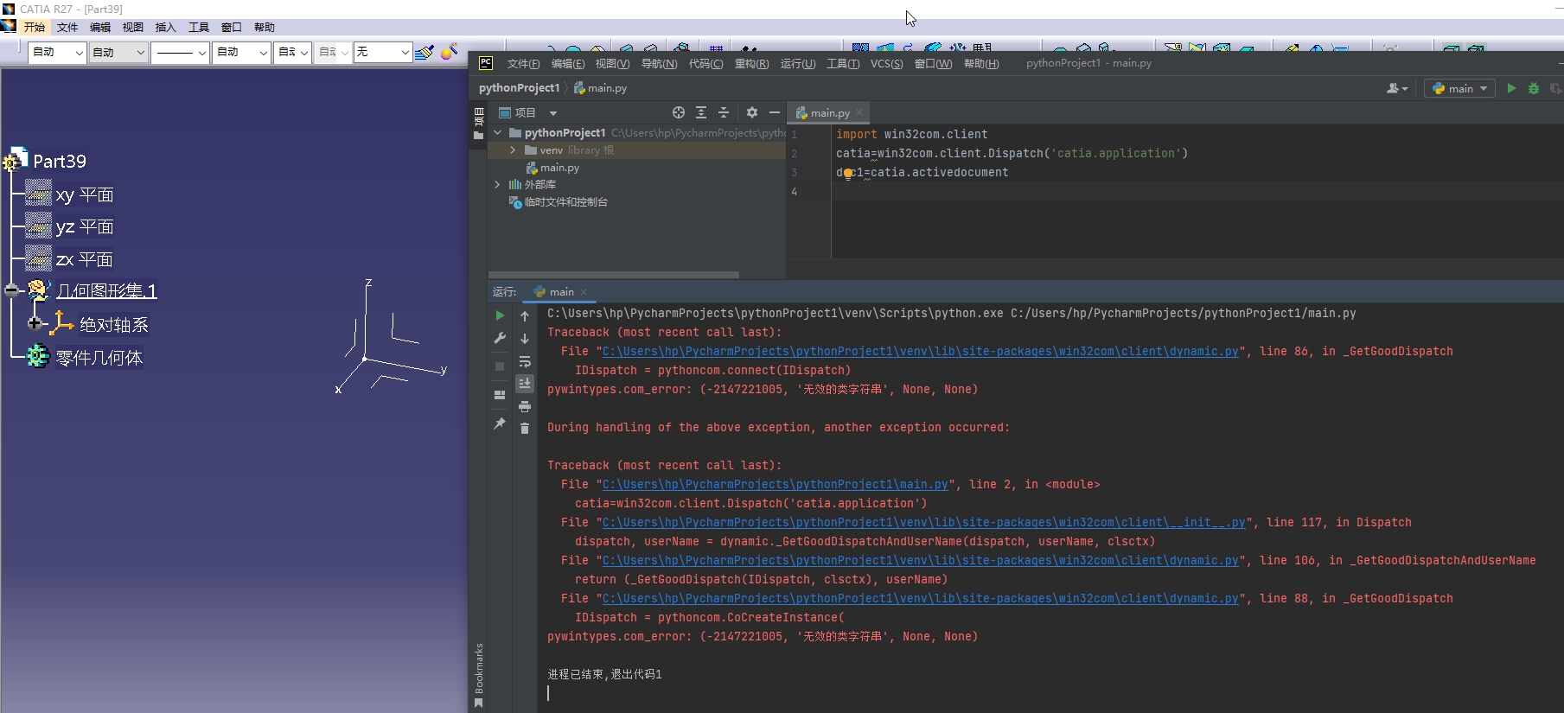Select the xy 平面 plane in CATIA tree
Viewport: 1564px width, 713px height.
click(69, 194)
